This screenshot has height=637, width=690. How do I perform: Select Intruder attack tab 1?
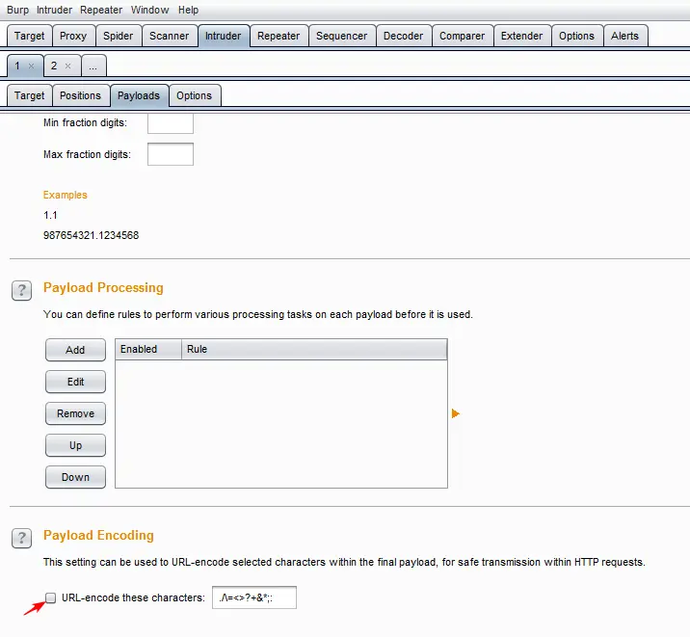17,66
